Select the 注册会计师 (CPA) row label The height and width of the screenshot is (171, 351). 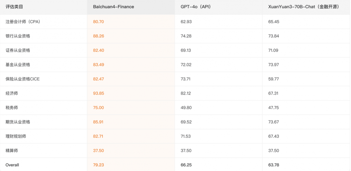click(23, 21)
